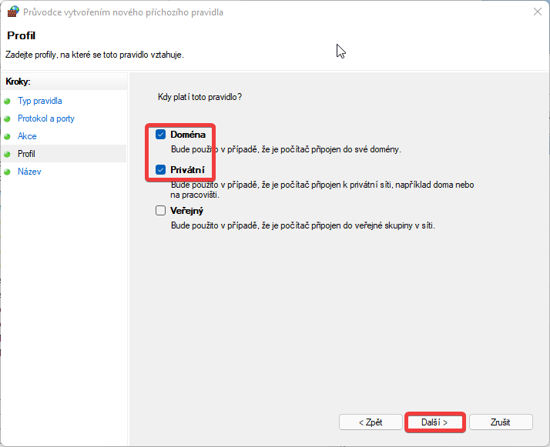Open the Název step
This screenshot has height=447, width=550.
29,172
